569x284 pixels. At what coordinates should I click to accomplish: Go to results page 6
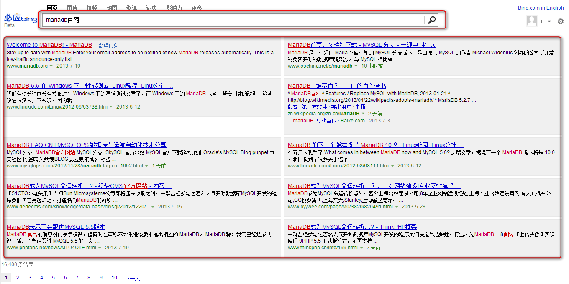point(65,278)
